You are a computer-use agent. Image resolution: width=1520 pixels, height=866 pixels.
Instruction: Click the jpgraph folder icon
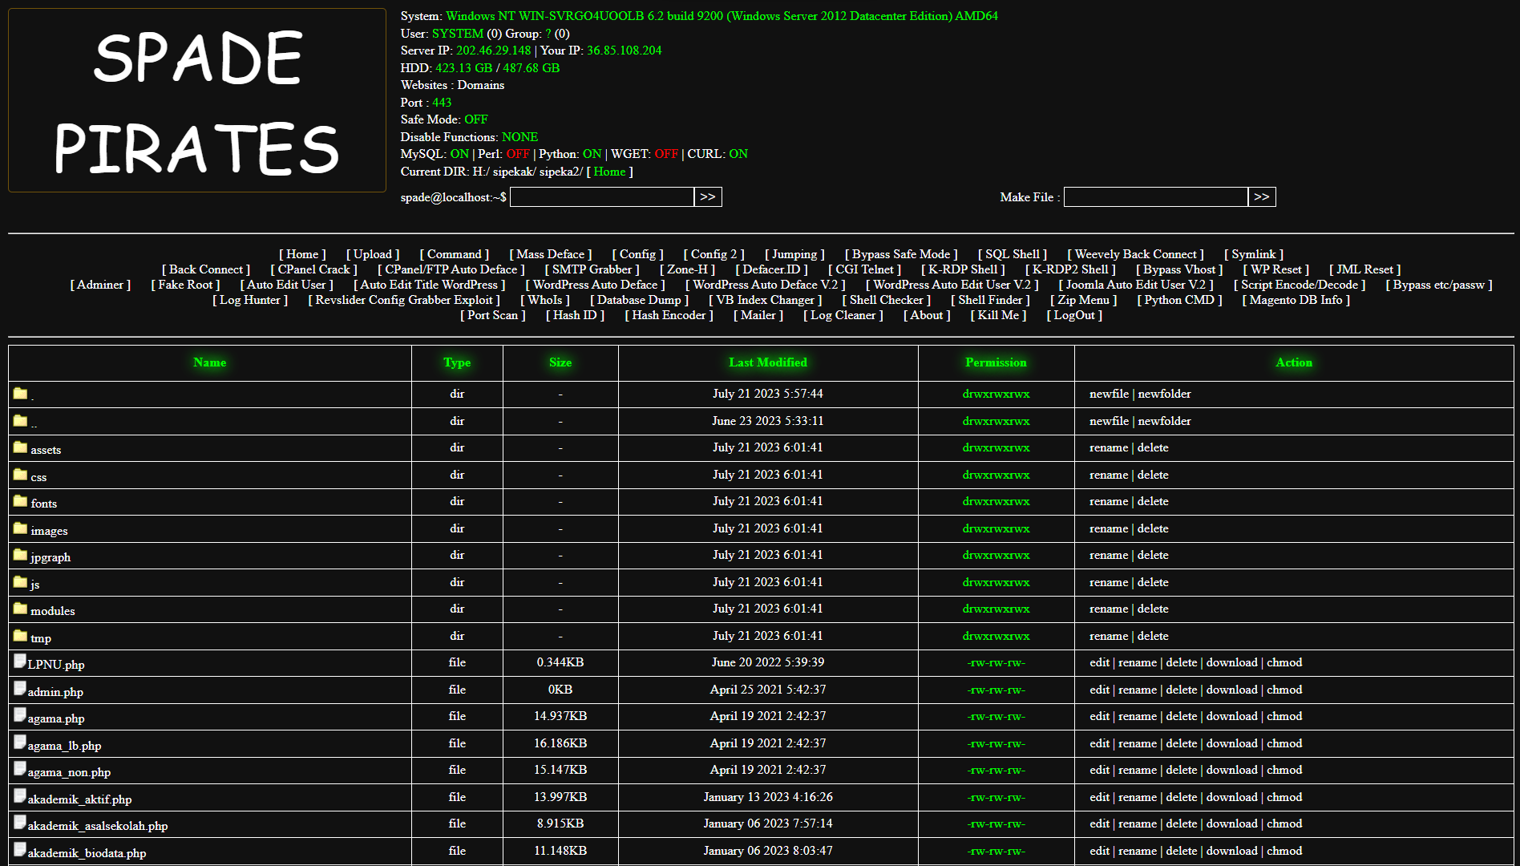[20, 555]
